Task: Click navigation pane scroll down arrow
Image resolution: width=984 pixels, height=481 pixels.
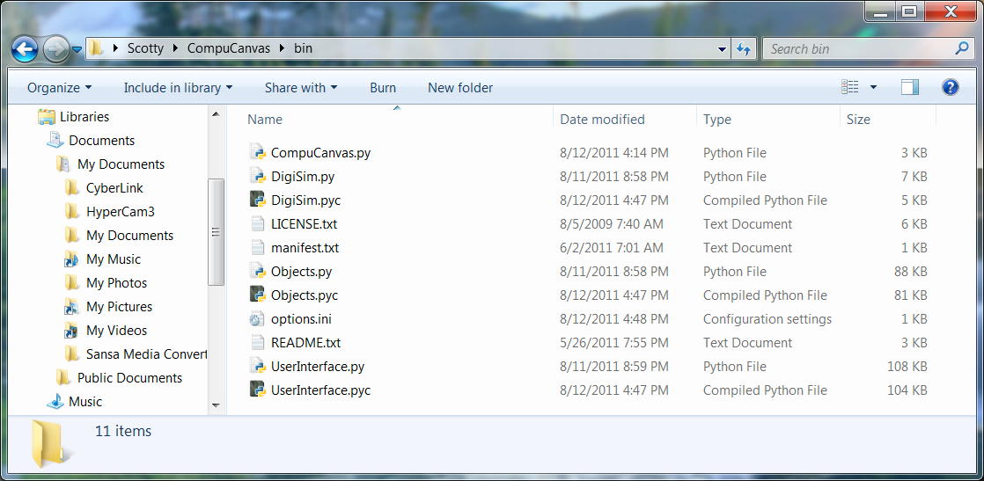Action: pos(216,405)
